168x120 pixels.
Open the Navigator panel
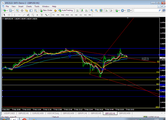point(26,10)
